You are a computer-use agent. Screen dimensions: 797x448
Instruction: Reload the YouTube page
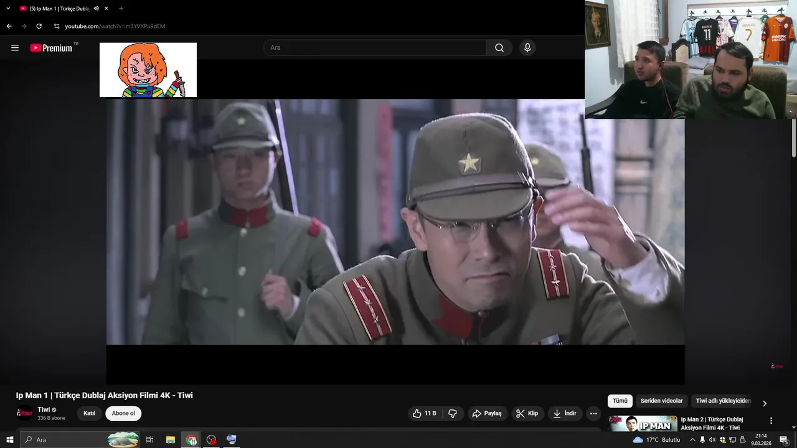click(39, 26)
